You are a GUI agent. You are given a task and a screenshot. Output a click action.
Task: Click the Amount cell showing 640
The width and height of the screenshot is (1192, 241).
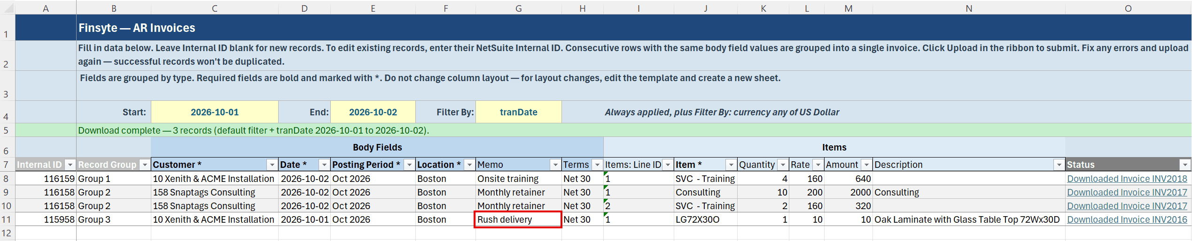tap(849, 179)
